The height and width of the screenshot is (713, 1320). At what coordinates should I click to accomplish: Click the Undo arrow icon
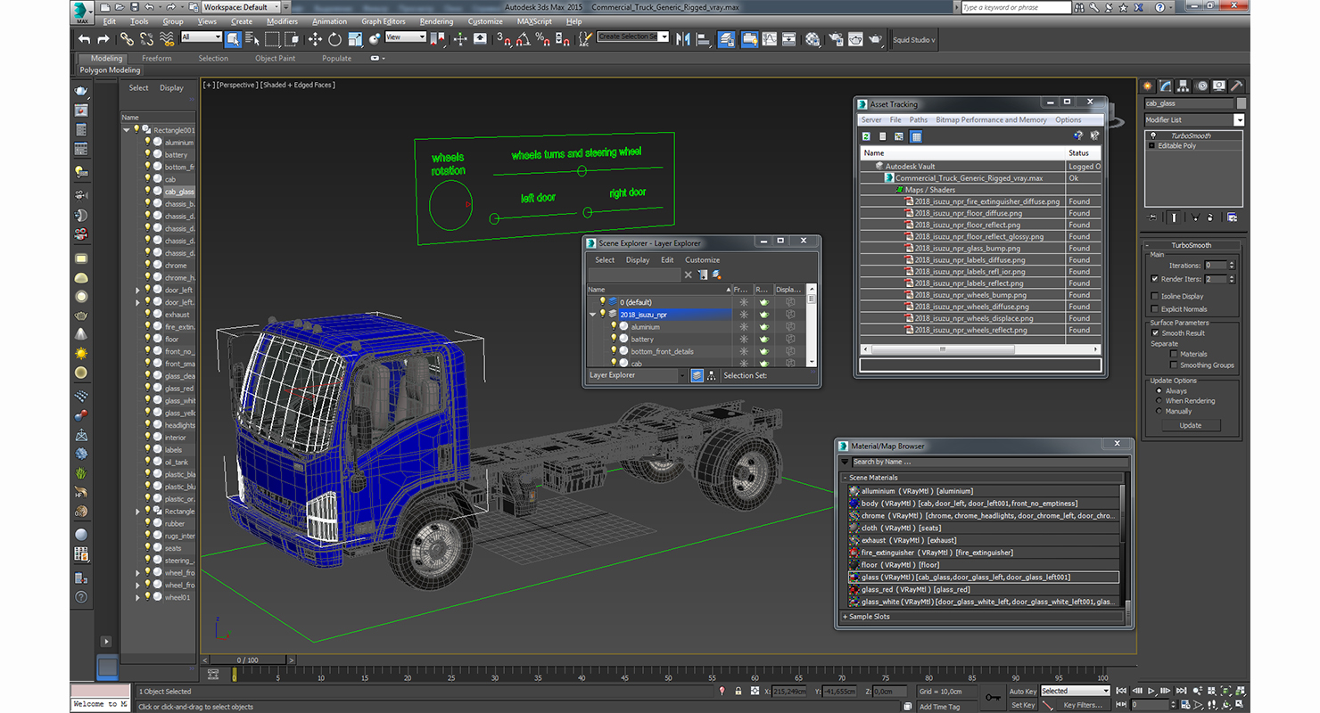[x=84, y=39]
